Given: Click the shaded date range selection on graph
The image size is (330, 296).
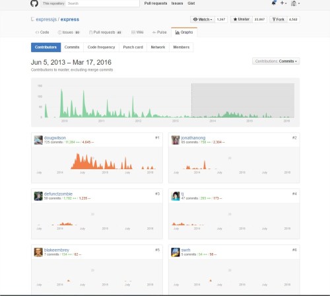Looking at the screenshot, I should tap(243, 100).
